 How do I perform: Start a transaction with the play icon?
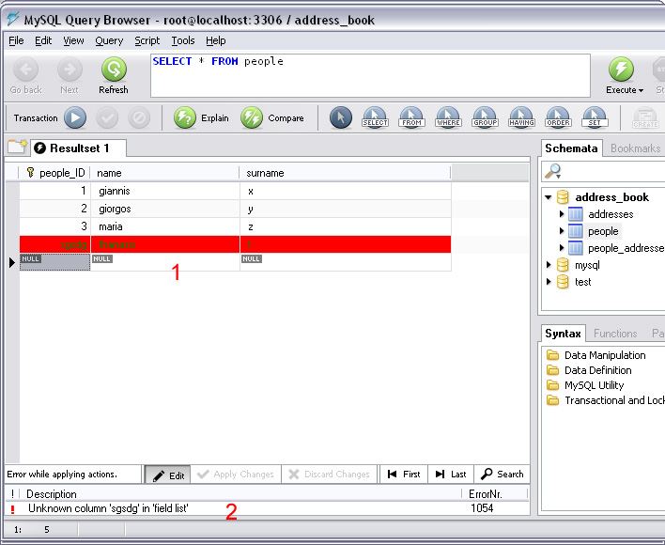point(75,117)
